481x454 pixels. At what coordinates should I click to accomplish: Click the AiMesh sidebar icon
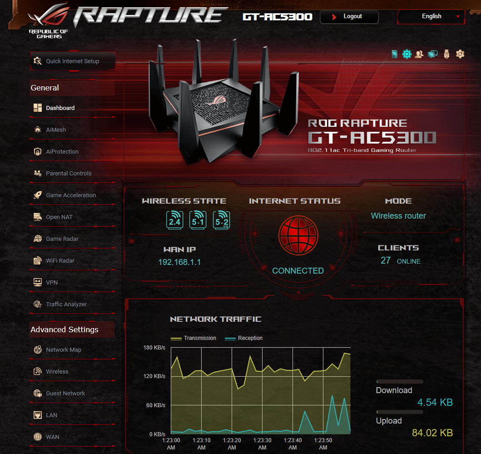pyautogui.click(x=37, y=130)
